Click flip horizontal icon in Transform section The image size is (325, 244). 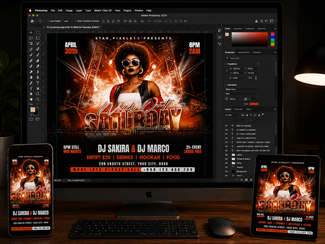coord(250,78)
